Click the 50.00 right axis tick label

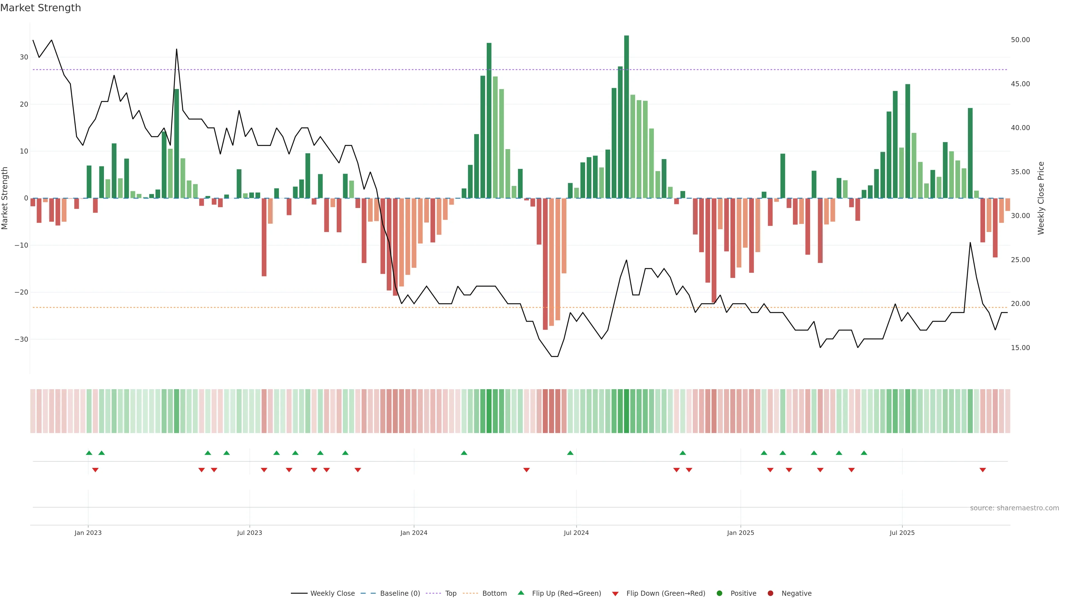(x=1020, y=40)
